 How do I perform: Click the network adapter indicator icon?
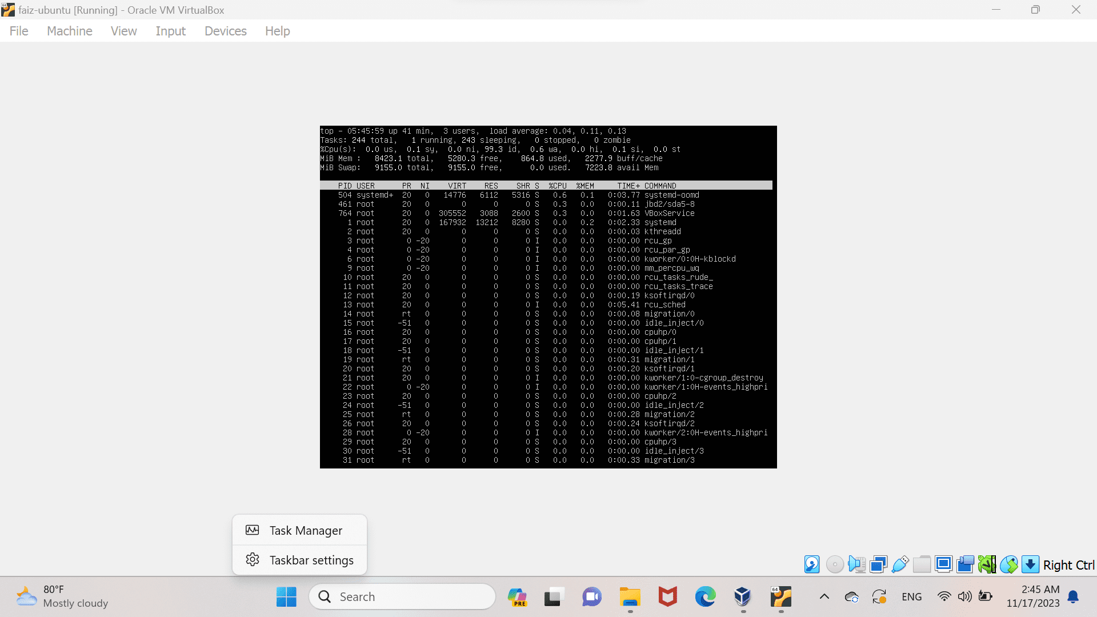[x=878, y=564]
